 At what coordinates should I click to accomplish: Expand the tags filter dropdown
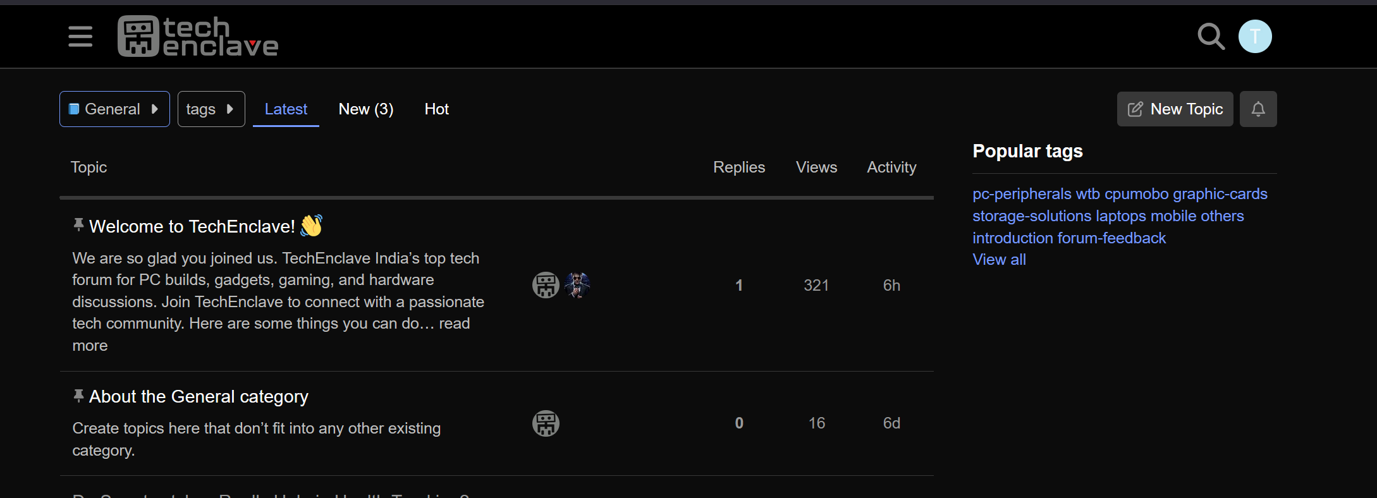[211, 109]
